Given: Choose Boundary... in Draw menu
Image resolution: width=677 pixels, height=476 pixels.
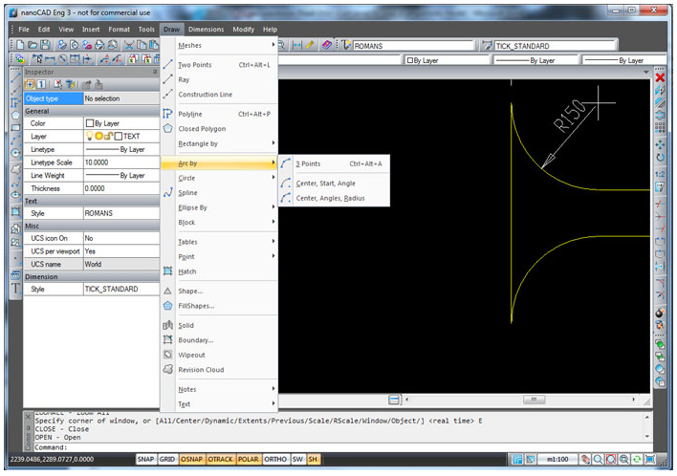Looking at the screenshot, I should (219, 340).
